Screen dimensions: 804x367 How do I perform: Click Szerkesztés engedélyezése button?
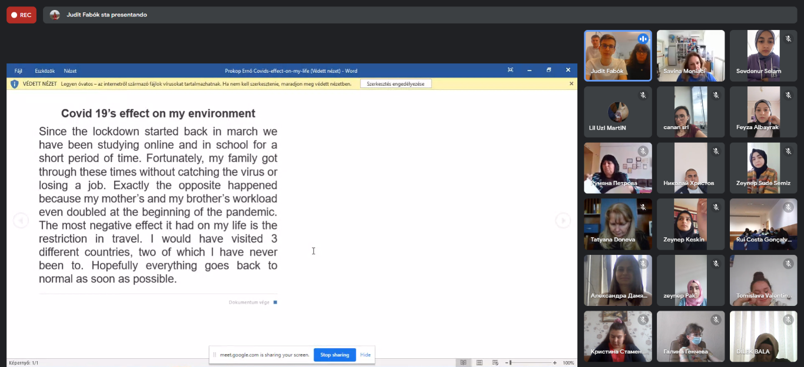[396, 84]
